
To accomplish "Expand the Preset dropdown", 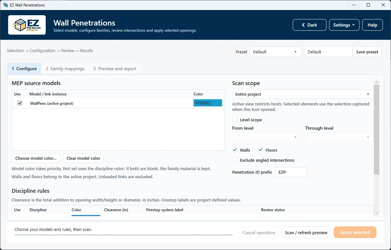I will (x=275, y=52).
